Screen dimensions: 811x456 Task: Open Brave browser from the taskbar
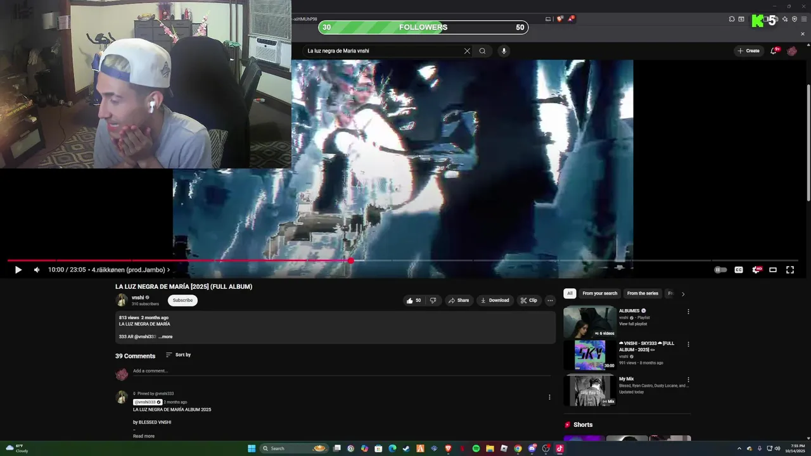(448, 448)
